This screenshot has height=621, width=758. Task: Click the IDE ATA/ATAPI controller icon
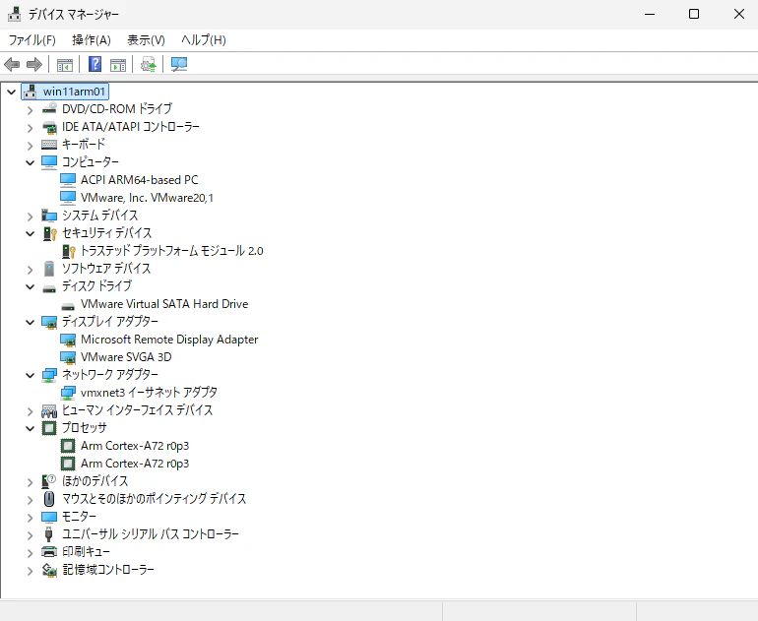(49, 127)
